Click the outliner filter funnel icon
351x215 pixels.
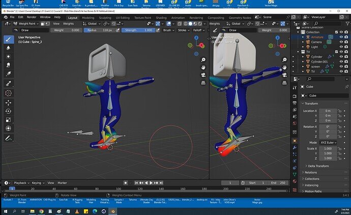347,23
